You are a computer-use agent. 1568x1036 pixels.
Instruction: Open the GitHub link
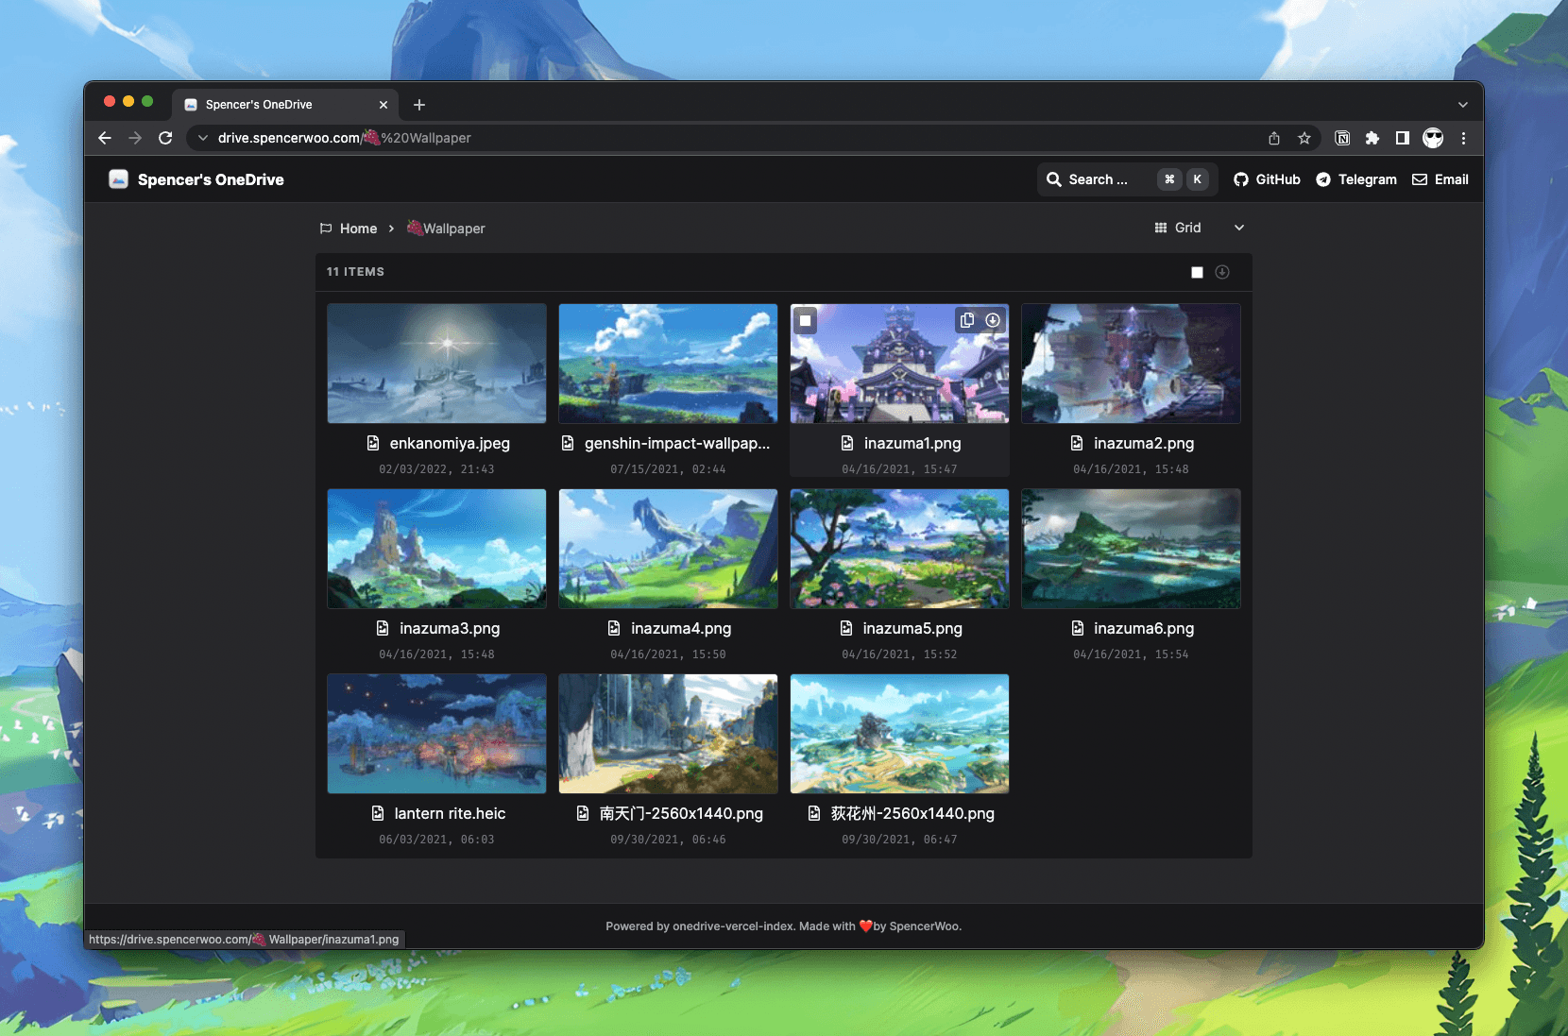click(x=1267, y=179)
